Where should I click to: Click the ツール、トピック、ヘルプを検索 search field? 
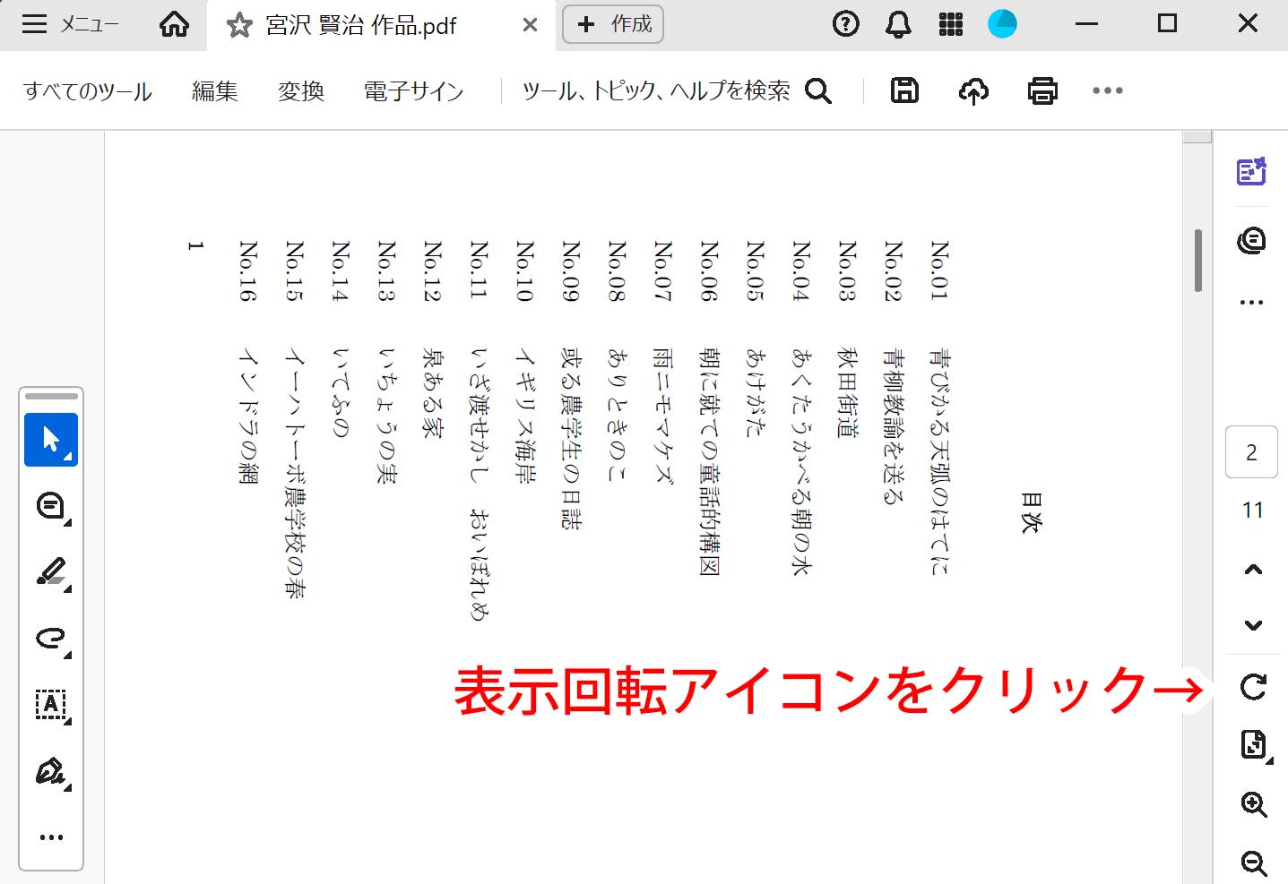click(656, 90)
